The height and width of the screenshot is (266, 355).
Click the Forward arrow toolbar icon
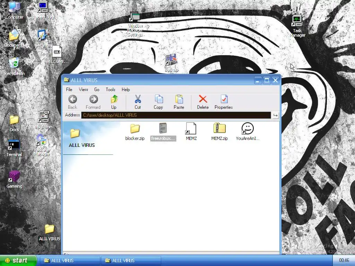point(93,99)
